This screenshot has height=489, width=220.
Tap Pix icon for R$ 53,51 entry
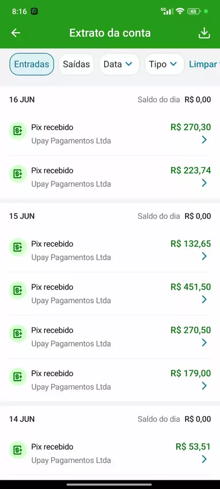click(x=18, y=450)
